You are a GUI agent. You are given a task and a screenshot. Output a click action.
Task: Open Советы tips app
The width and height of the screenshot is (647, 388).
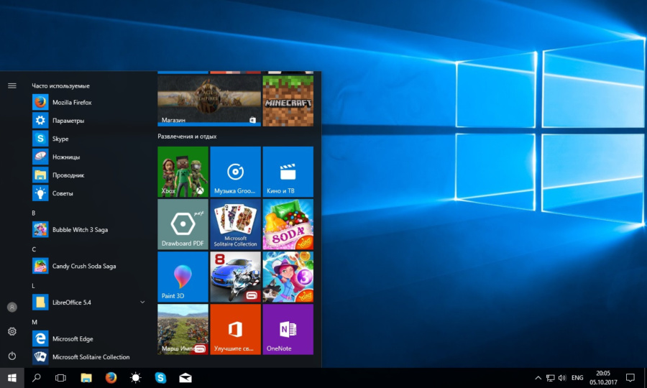(x=88, y=193)
